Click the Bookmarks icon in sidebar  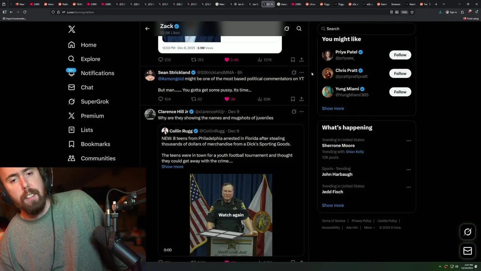click(71, 144)
